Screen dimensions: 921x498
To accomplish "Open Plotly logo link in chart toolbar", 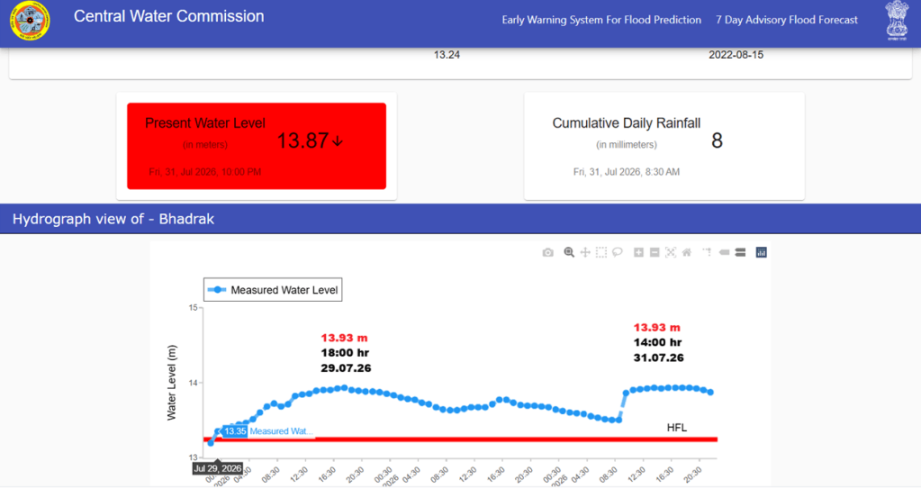I will (762, 252).
